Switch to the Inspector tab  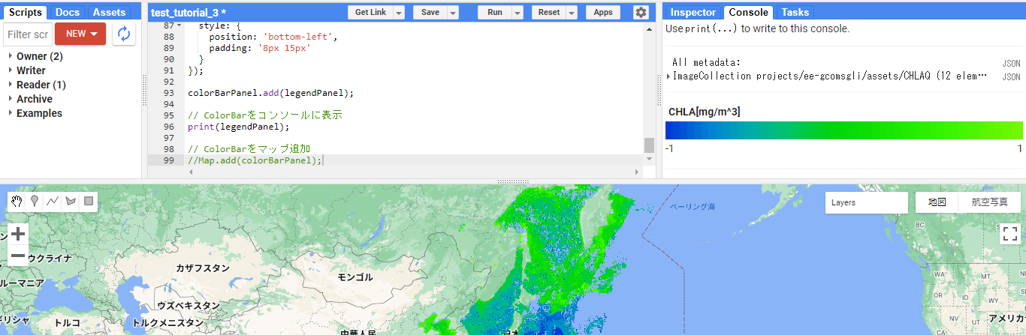(693, 12)
